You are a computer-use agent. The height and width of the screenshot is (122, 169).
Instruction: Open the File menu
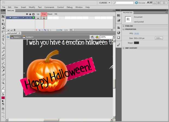pyautogui.click(x=4, y=7)
